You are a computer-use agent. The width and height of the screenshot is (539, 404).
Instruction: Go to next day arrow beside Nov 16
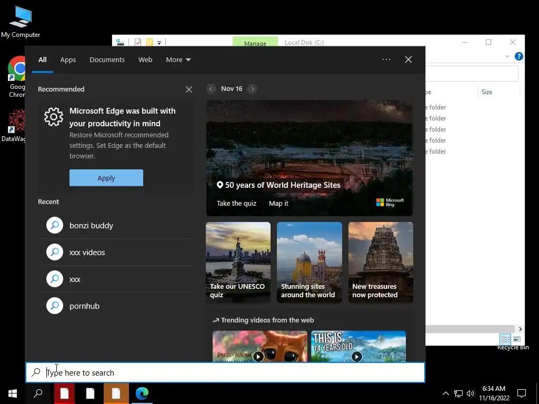pos(252,88)
